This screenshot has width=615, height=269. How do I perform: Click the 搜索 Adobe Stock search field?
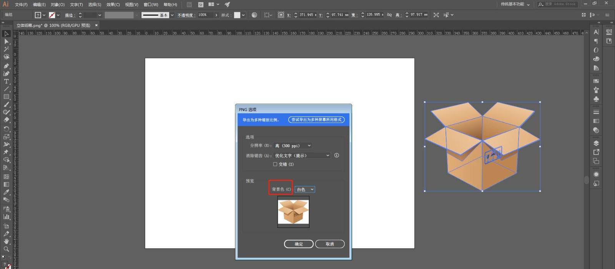pos(557,4)
